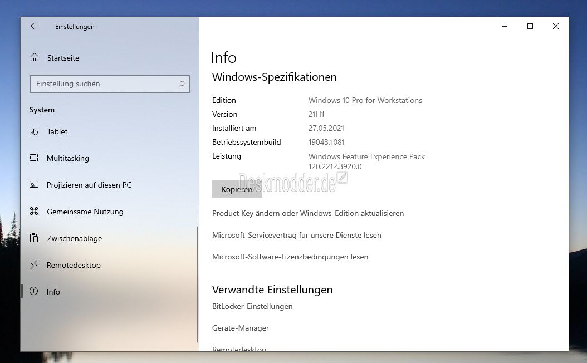
Task: Select the Gemeinsame Nutzung icon
Action: click(35, 212)
